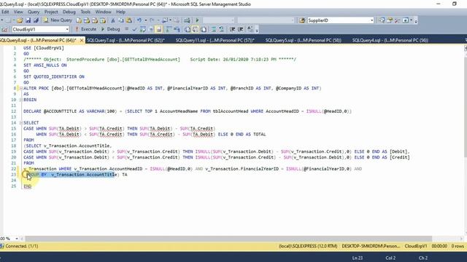Image resolution: width=467 pixels, height=262 pixels.
Task: Click the Change Connection icon
Action: click(4, 29)
